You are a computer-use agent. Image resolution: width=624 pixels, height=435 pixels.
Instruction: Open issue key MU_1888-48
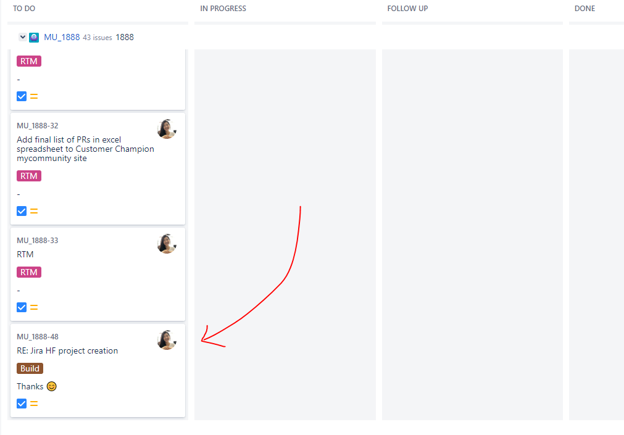coord(38,337)
